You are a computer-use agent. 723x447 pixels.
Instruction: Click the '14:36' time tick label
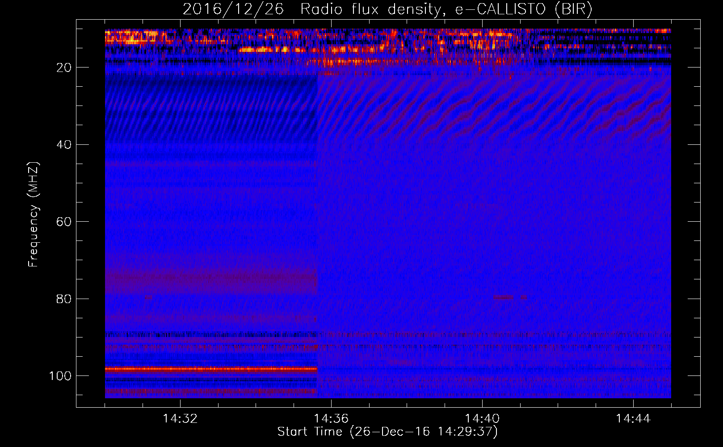(331, 419)
